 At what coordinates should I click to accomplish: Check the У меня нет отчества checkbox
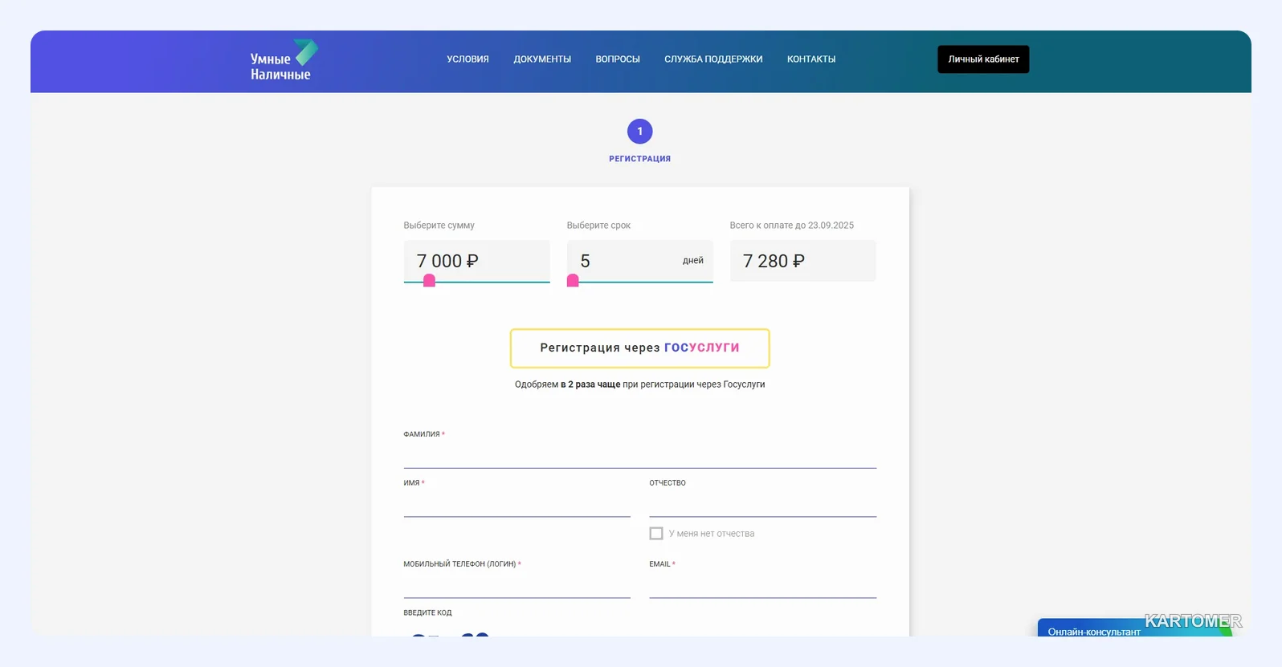pyautogui.click(x=656, y=534)
